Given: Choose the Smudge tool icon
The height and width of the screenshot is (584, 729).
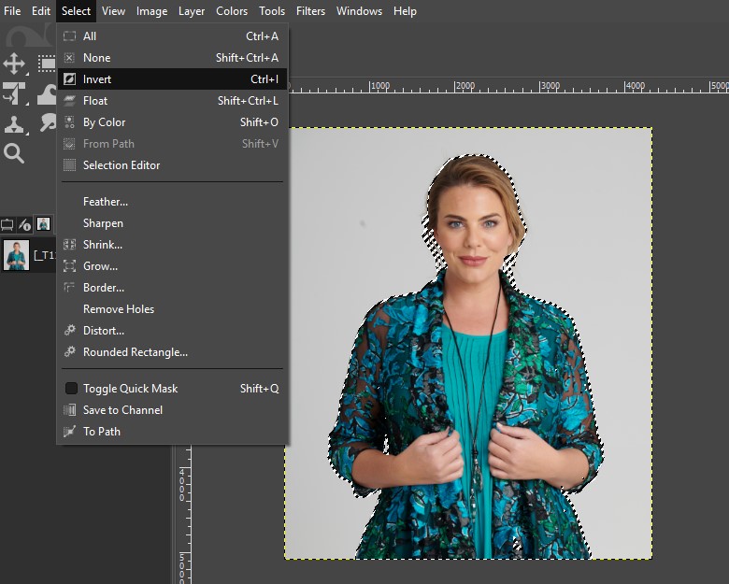Looking at the screenshot, I should (x=48, y=122).
